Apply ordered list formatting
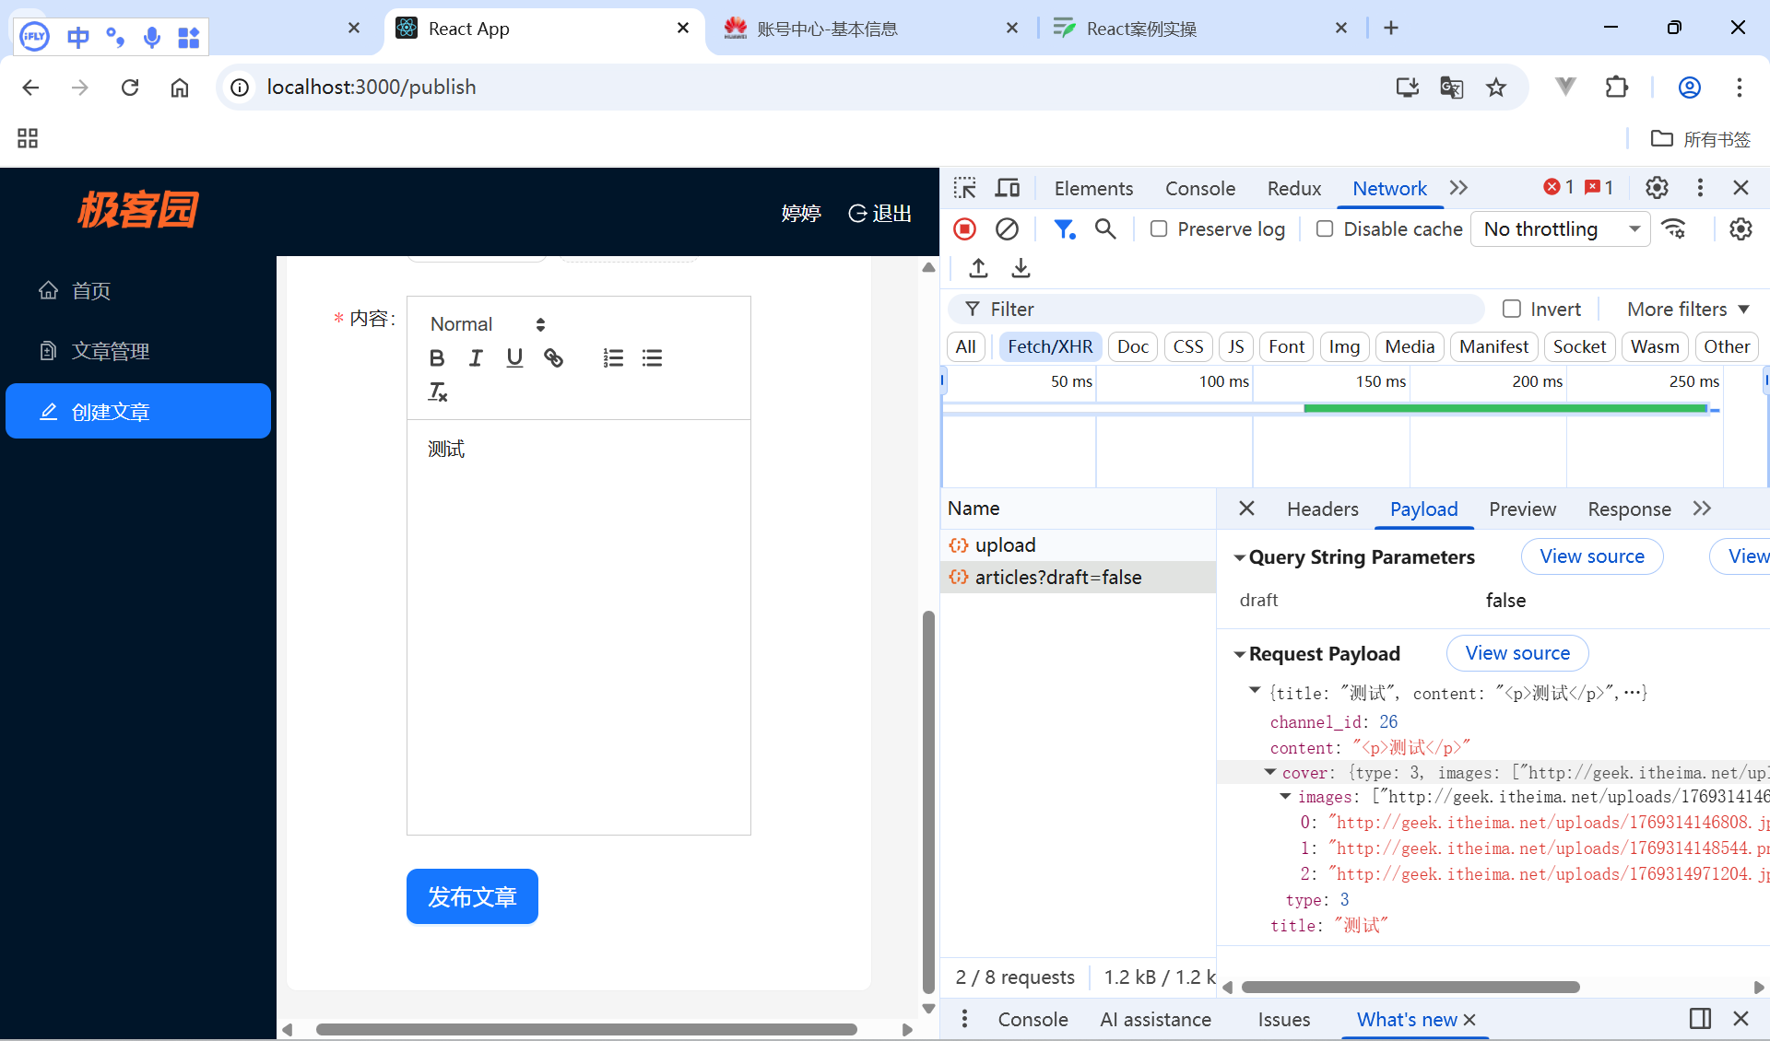The width and height of the screenshot is (1770, 1041). tap(613, 358)
